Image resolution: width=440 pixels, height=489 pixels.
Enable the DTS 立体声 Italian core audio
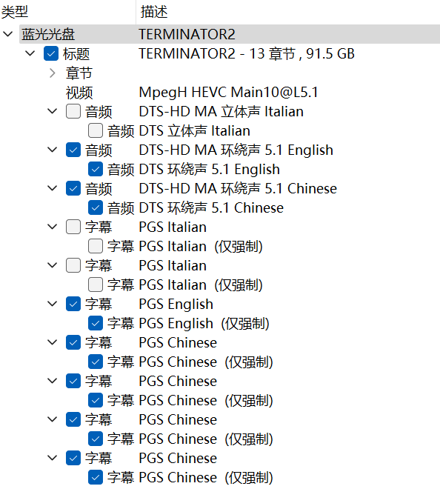(x=96, y=130)
